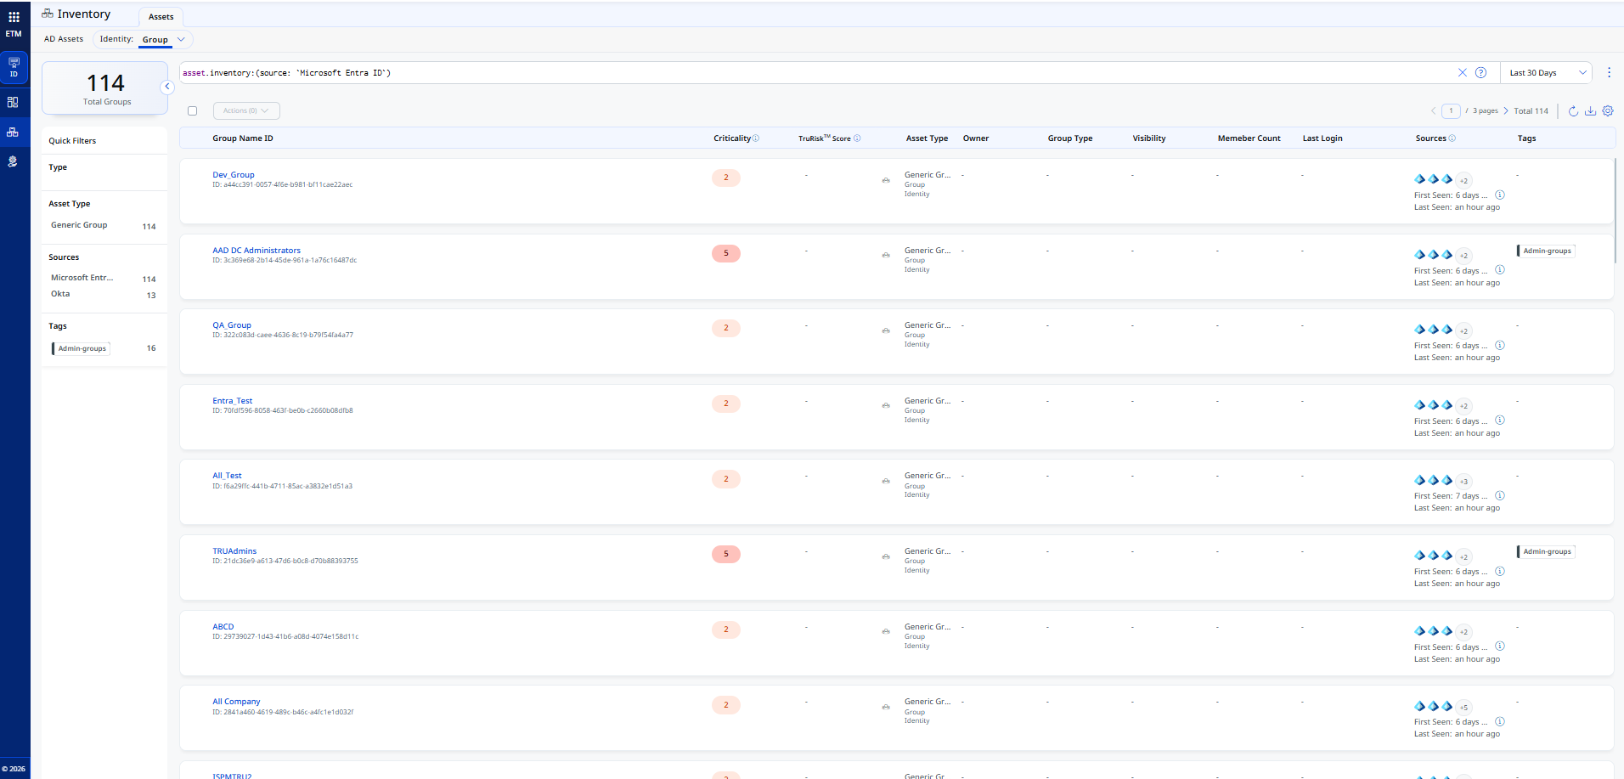
Task: Open the All_Test group link
Action: [x=227, y=476]
